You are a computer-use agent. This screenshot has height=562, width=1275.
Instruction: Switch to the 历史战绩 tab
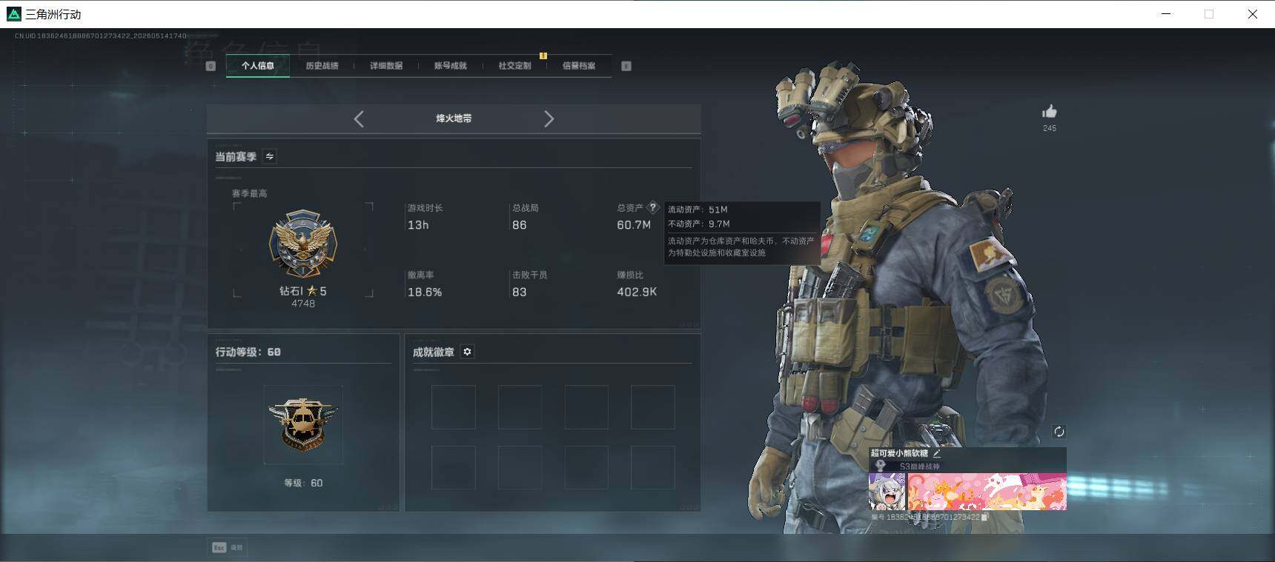(322, 66)
